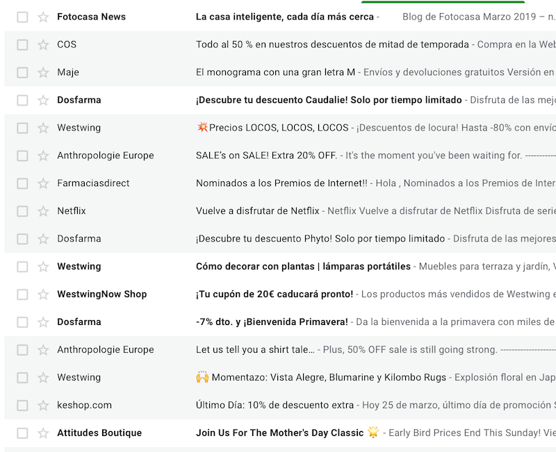Tick the Westwing Momentazo email checkbox
Image resolution: width=556 pixels, height=452 pixels.
point(22,378)
